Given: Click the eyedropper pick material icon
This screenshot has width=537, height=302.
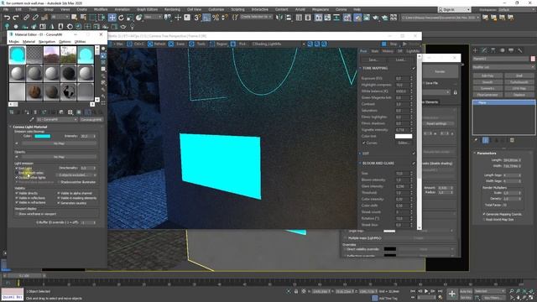Looking at the screenshot, I should (32, 119).
